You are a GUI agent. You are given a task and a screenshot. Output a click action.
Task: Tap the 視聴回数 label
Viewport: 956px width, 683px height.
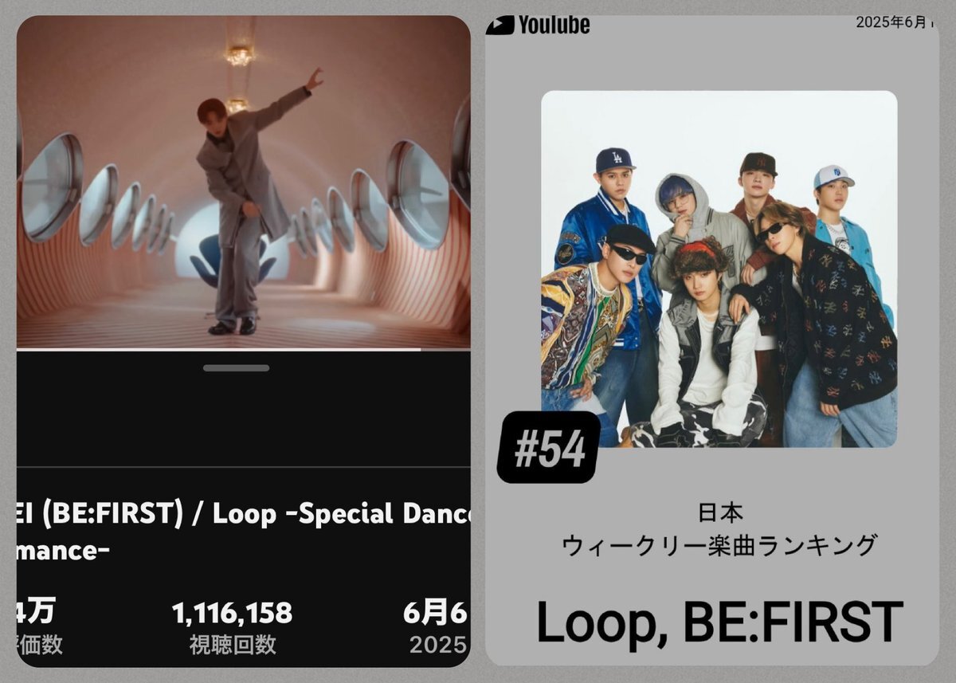pos(233,645)
